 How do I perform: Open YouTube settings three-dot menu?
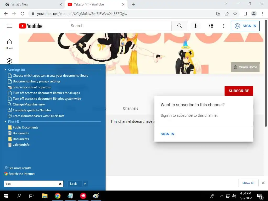coord(224,26)
